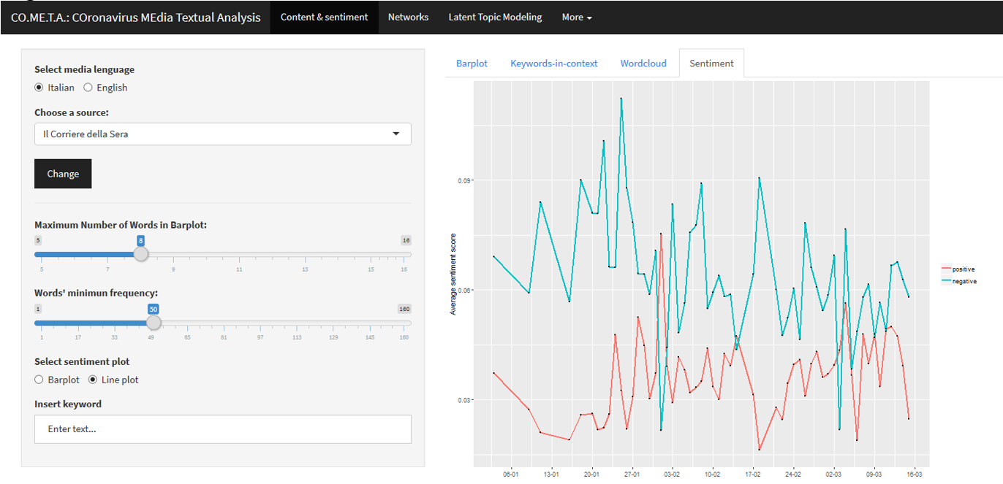
Task: Switch to the Keywords-in-context tab
Action: tap(554, 64)
